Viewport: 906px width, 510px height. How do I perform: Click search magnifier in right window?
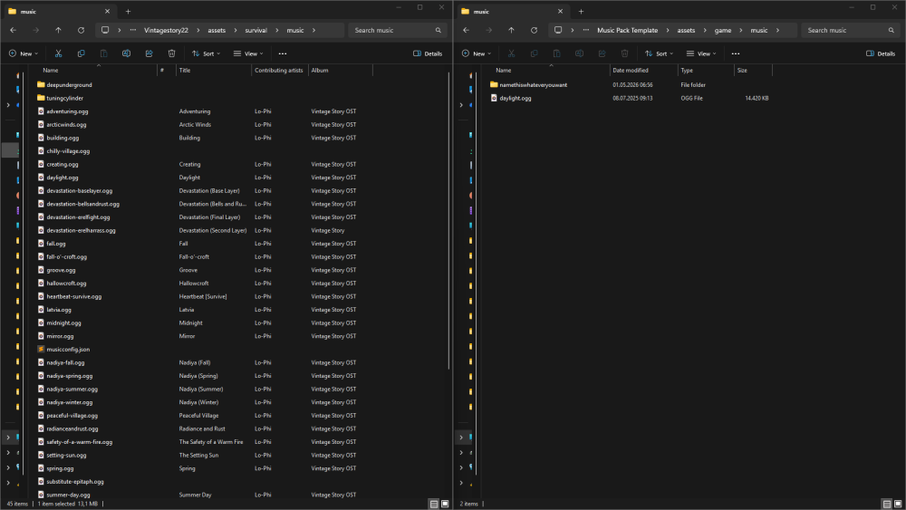coord(891,30)
